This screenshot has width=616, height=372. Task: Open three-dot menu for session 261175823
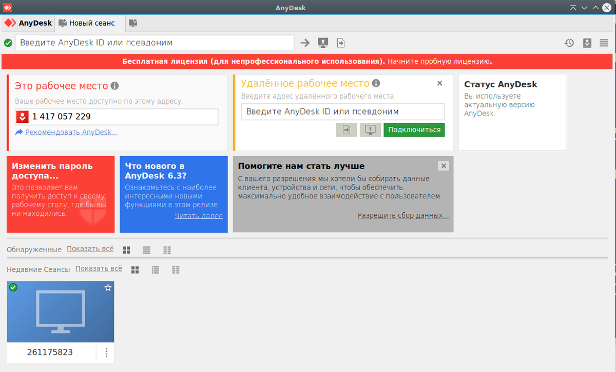pos(106,352)
